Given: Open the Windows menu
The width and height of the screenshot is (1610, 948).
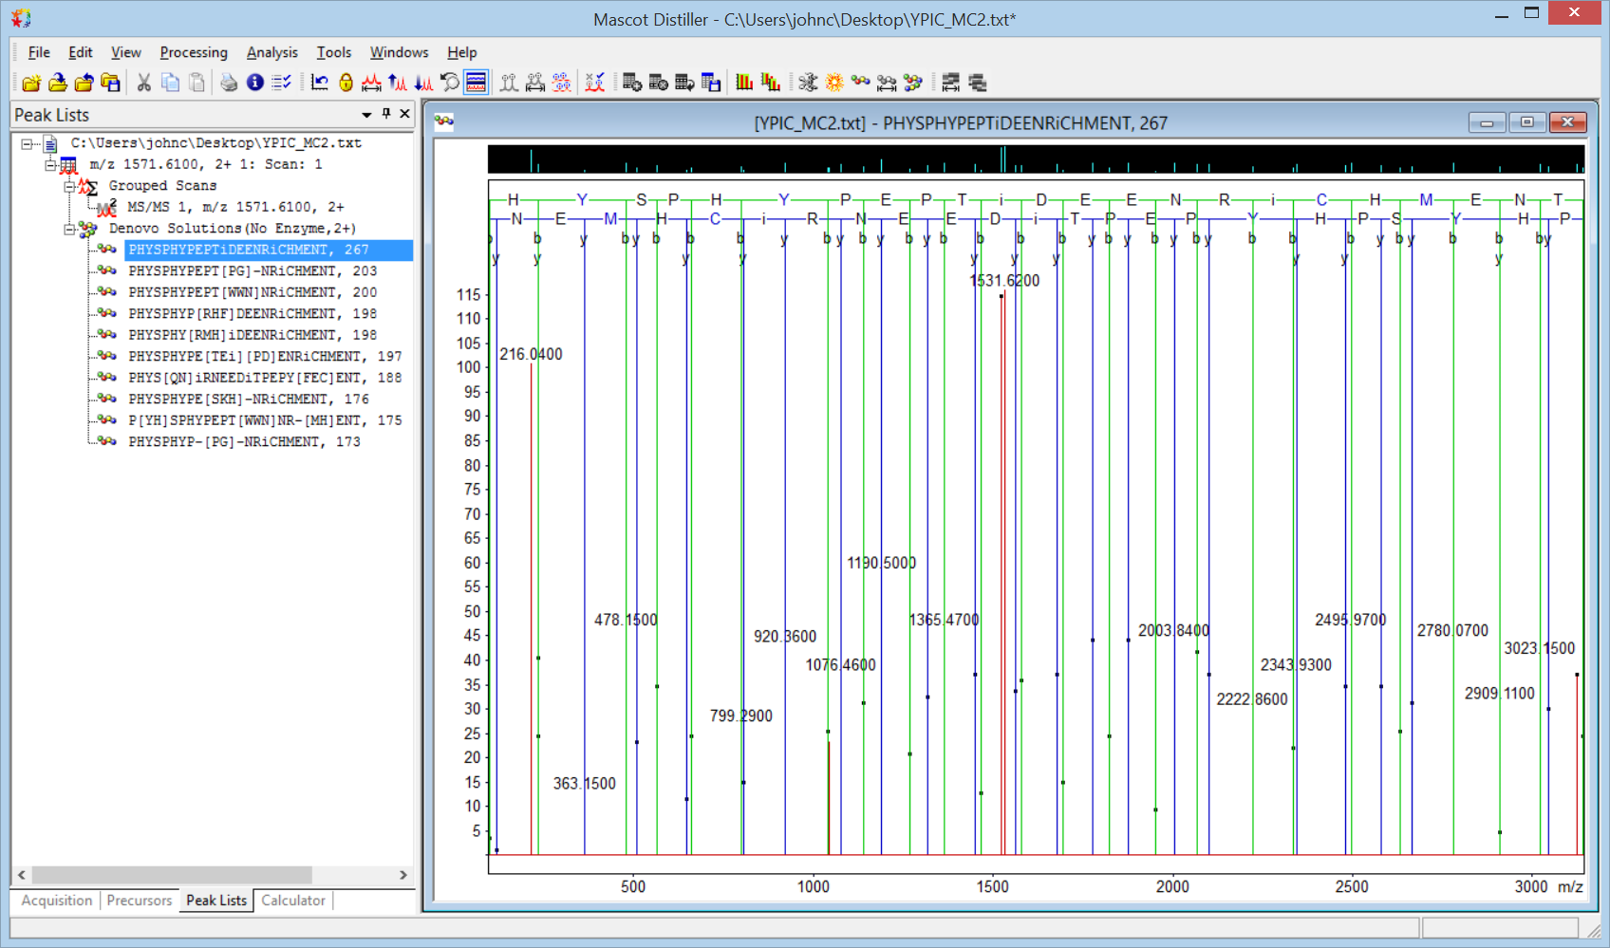Looking at the screenshot, I should [x=400, y=52].
